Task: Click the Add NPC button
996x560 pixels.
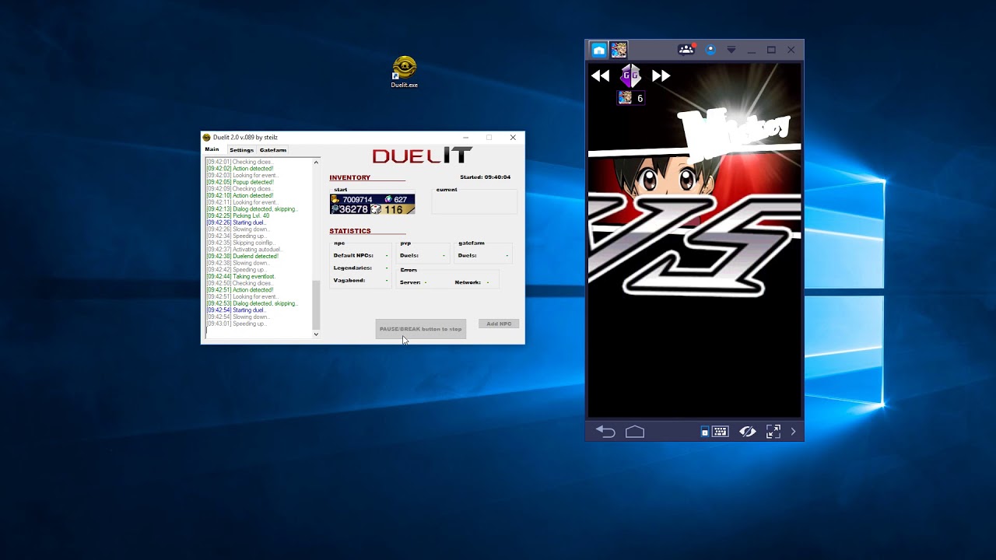Action: pos(499,324)
